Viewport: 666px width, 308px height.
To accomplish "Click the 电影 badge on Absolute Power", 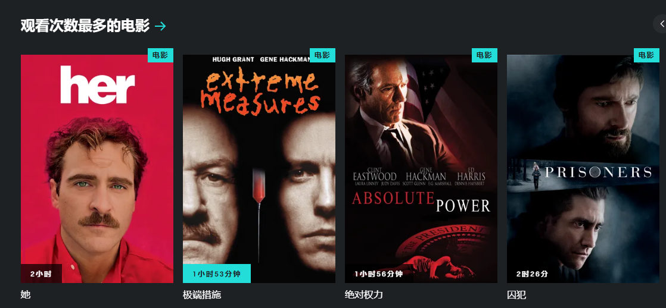I will [485, 55].
